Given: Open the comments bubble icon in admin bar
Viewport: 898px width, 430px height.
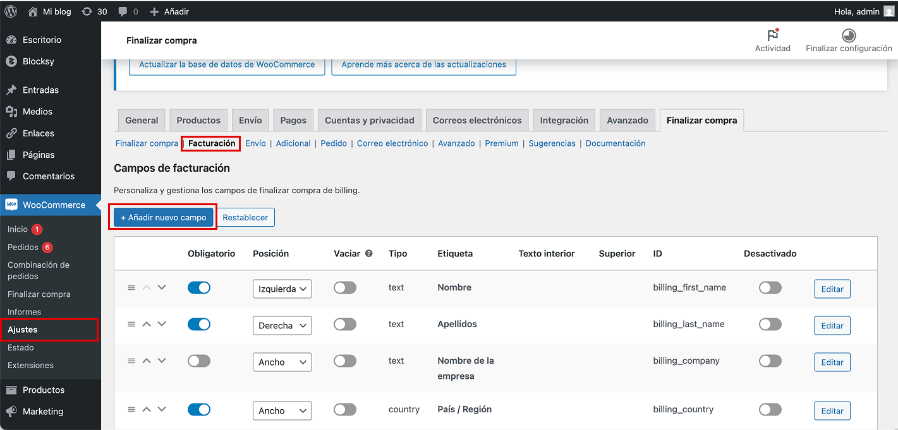Looking at the screenshot, I should pyautogui.click(x=123, y=11).
